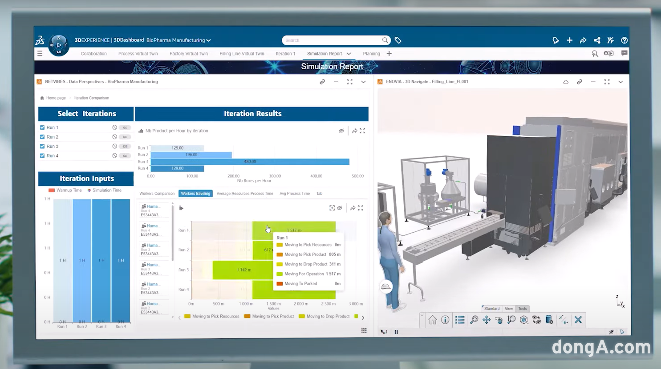Click the 3DEXPERIENCE compass icon
The width and height of the screenshot is (661, 369).
tap(58, 45)
